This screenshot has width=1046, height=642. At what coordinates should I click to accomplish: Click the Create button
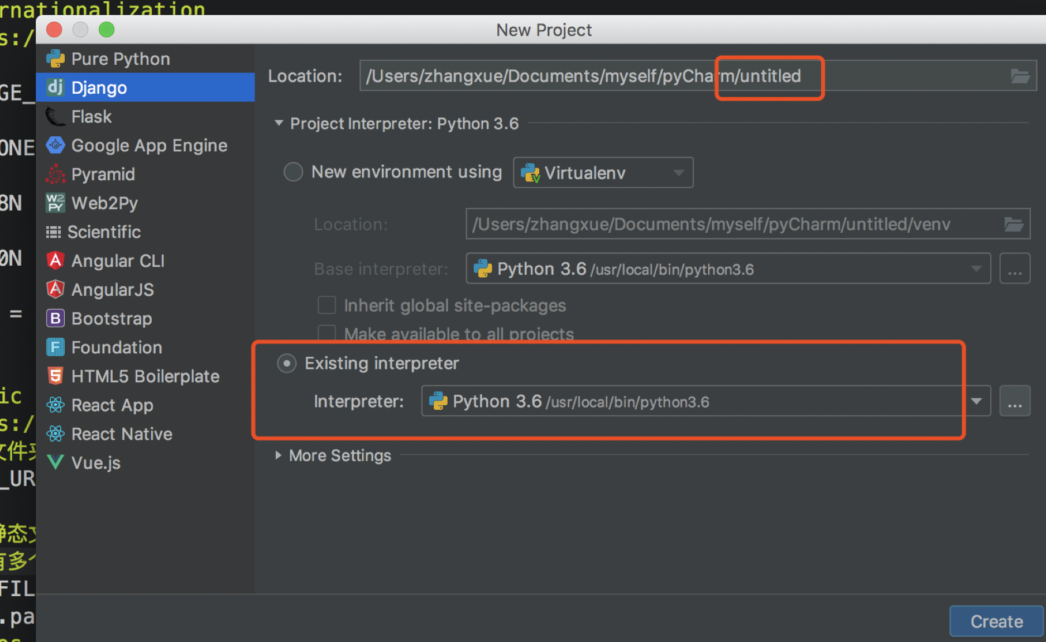pyautogui.click(x=996, y=621)
